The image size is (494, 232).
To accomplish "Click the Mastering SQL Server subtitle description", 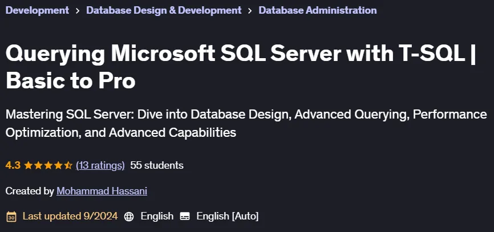I will [246, 123].
